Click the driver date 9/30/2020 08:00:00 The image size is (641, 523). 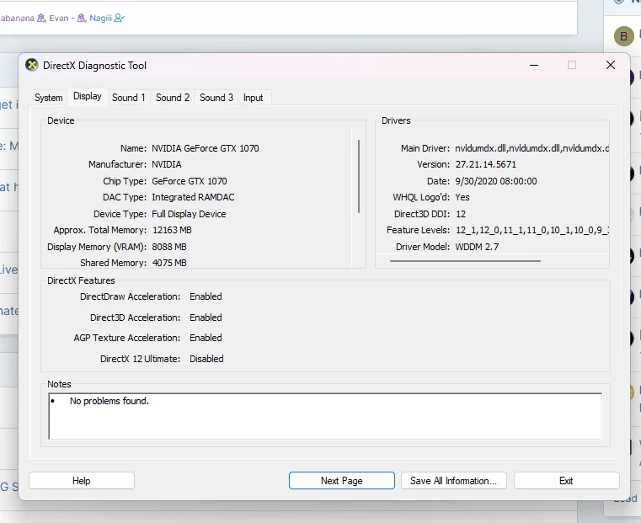coord(496,181)
